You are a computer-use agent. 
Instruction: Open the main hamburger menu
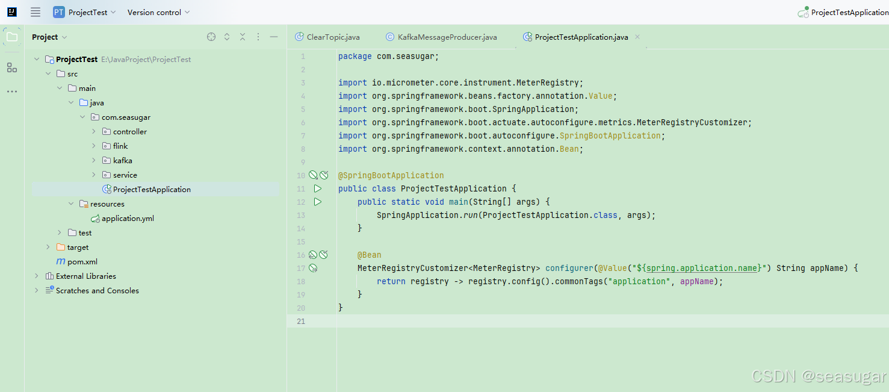[36, 12]
